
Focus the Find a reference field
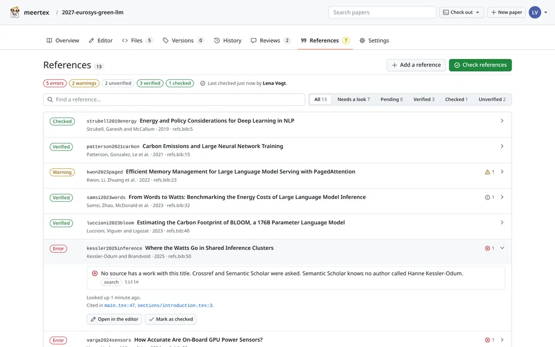pyautogui.click(x=174, y=100)
